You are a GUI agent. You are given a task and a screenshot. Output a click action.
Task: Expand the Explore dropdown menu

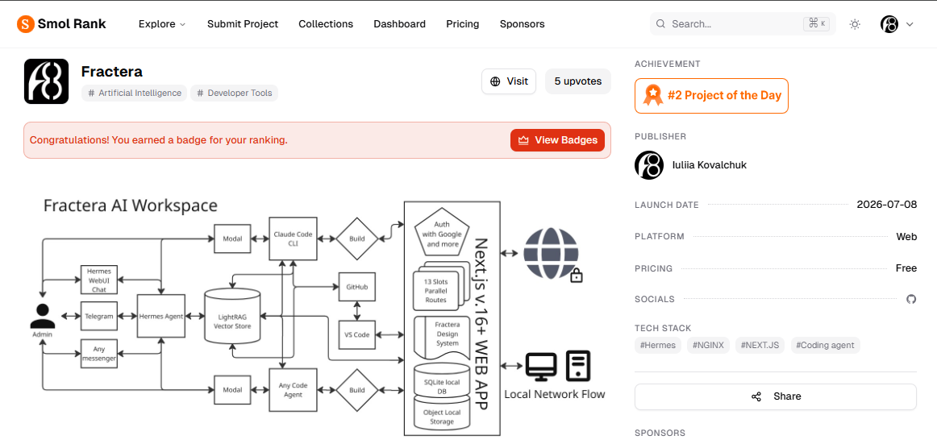[162, 24]
